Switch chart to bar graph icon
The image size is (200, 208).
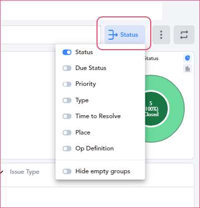188,69
